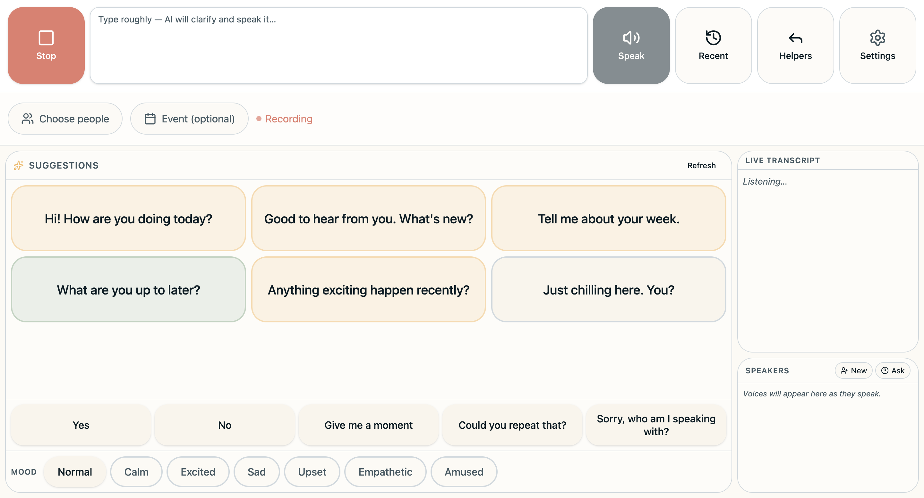Click the Suggestions sparkle icon
The height and width of the screenshot is (498, 924).
point(19,165)
